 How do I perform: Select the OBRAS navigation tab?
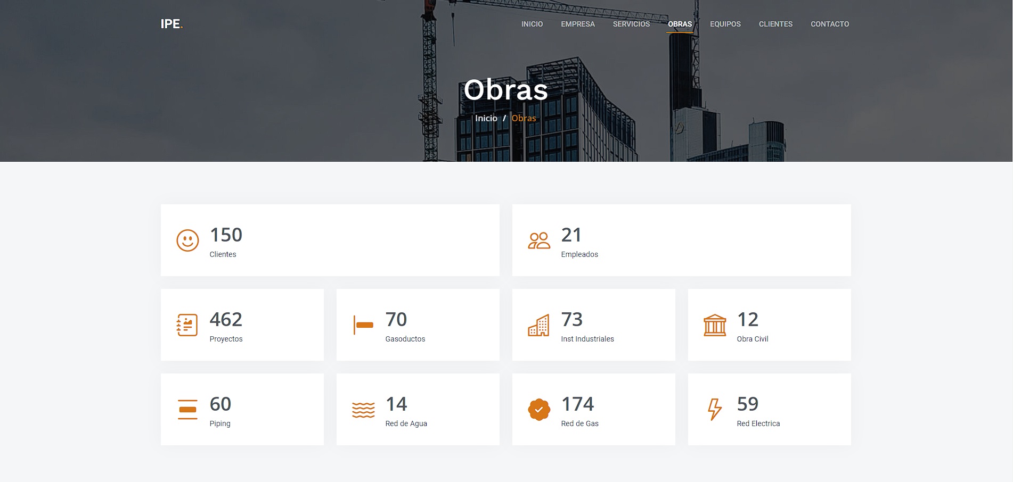pos(680,24)
